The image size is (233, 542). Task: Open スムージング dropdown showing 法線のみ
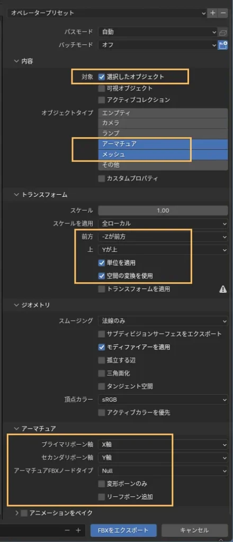[163, 321]
